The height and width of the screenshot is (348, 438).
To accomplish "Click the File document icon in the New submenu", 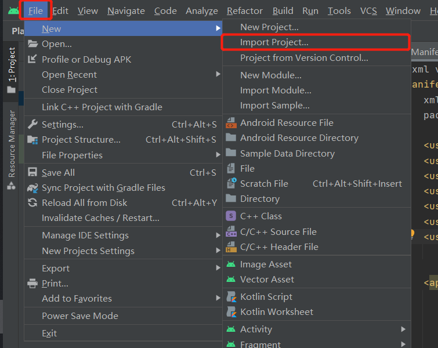I will pos(231,168).
